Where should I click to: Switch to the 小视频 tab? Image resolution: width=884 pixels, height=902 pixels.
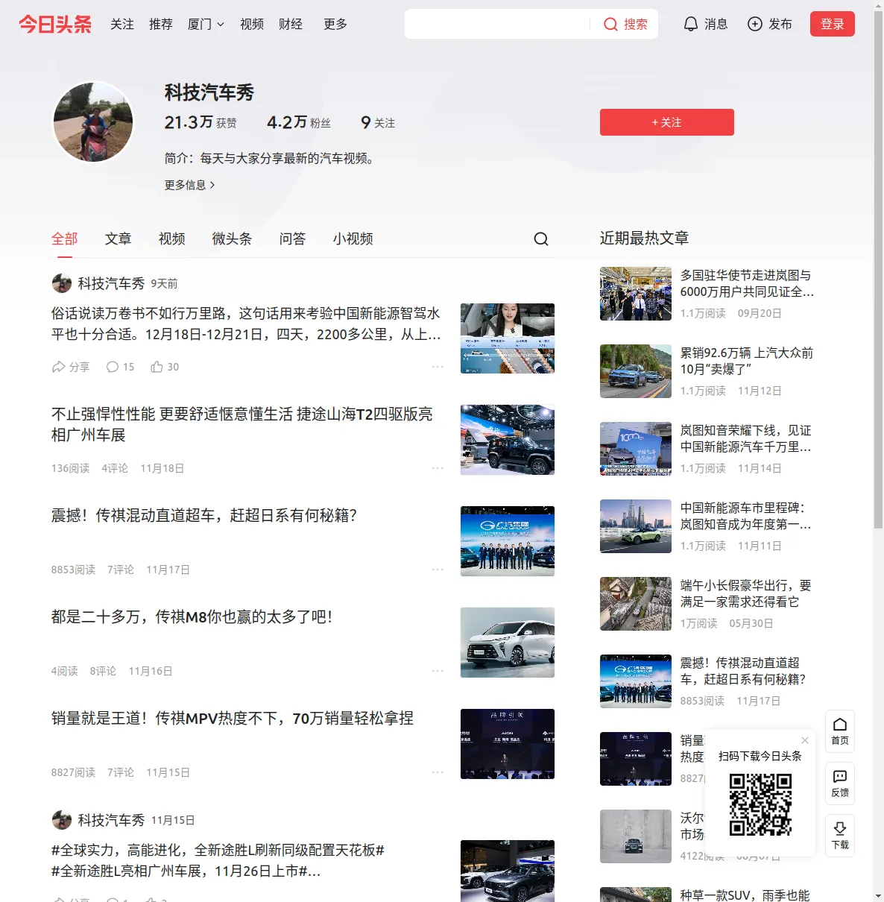(x=353, y=239)
